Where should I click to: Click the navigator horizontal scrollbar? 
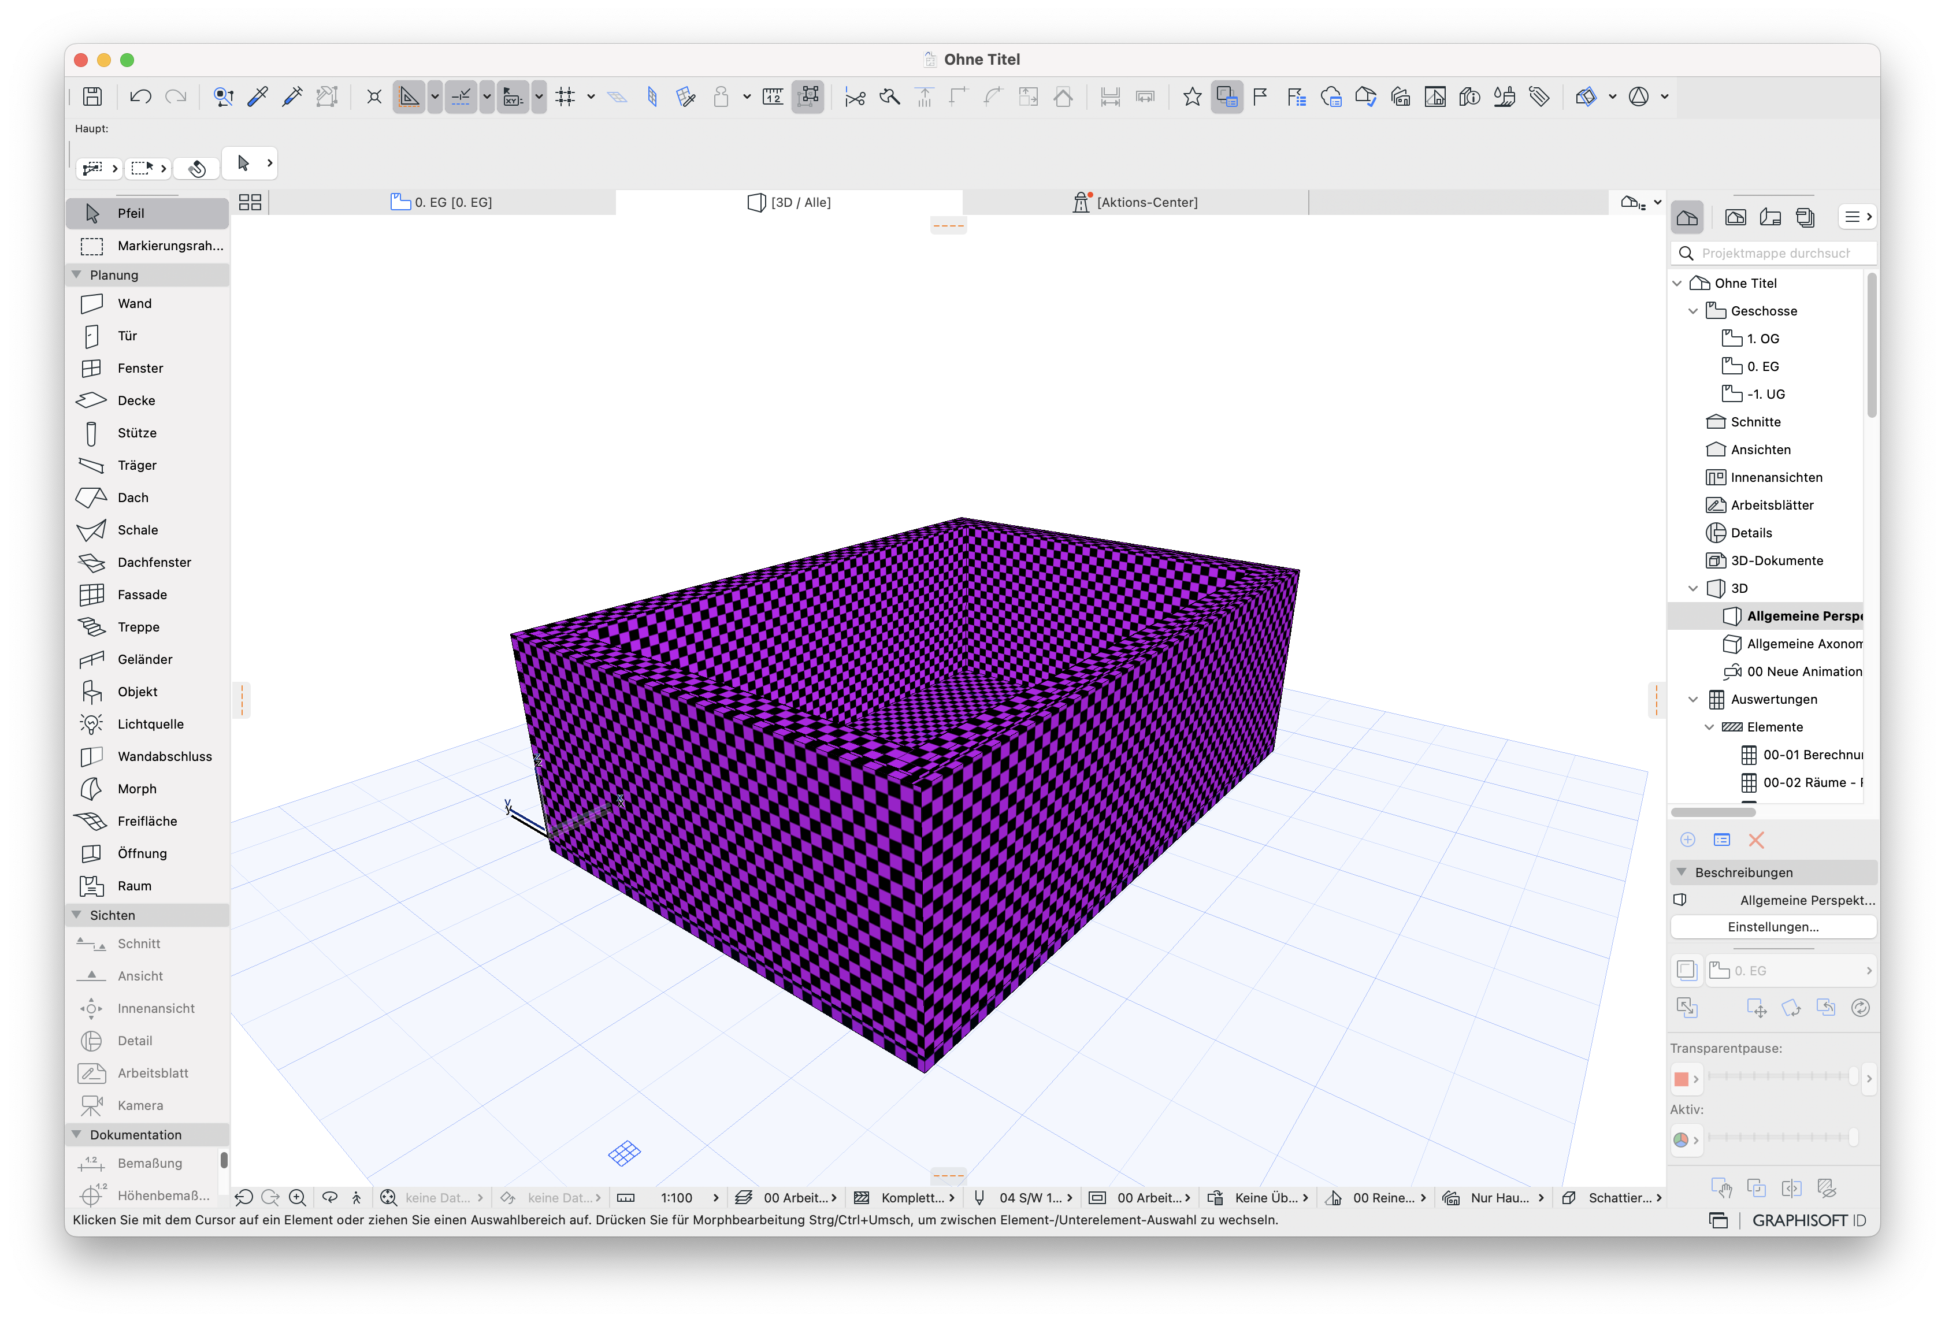point(1713,812)
